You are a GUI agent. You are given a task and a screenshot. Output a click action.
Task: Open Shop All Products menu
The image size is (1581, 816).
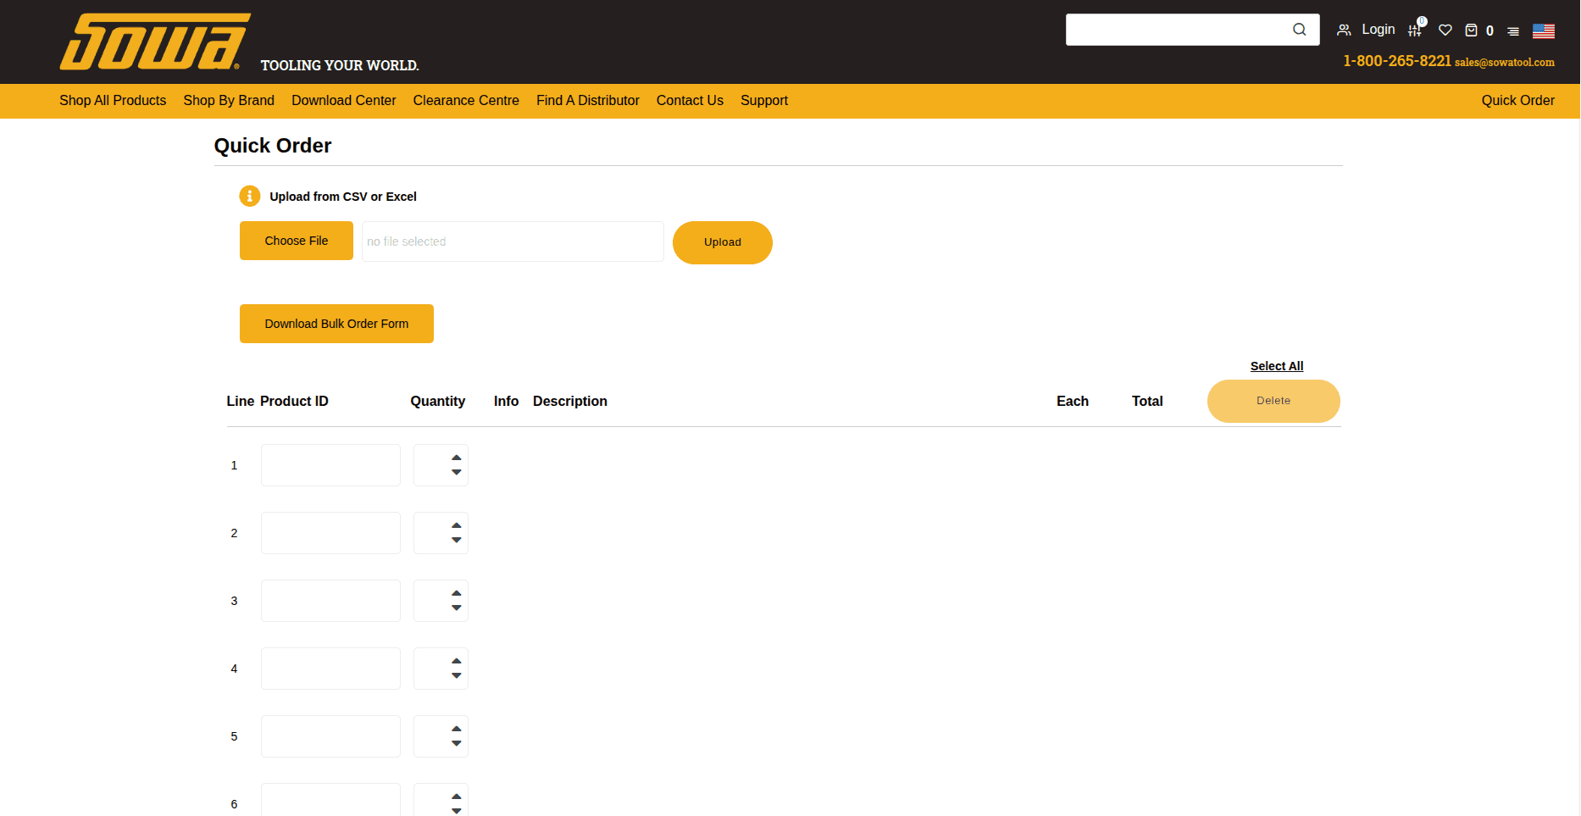pyautogui.click(x=113, y=100)
